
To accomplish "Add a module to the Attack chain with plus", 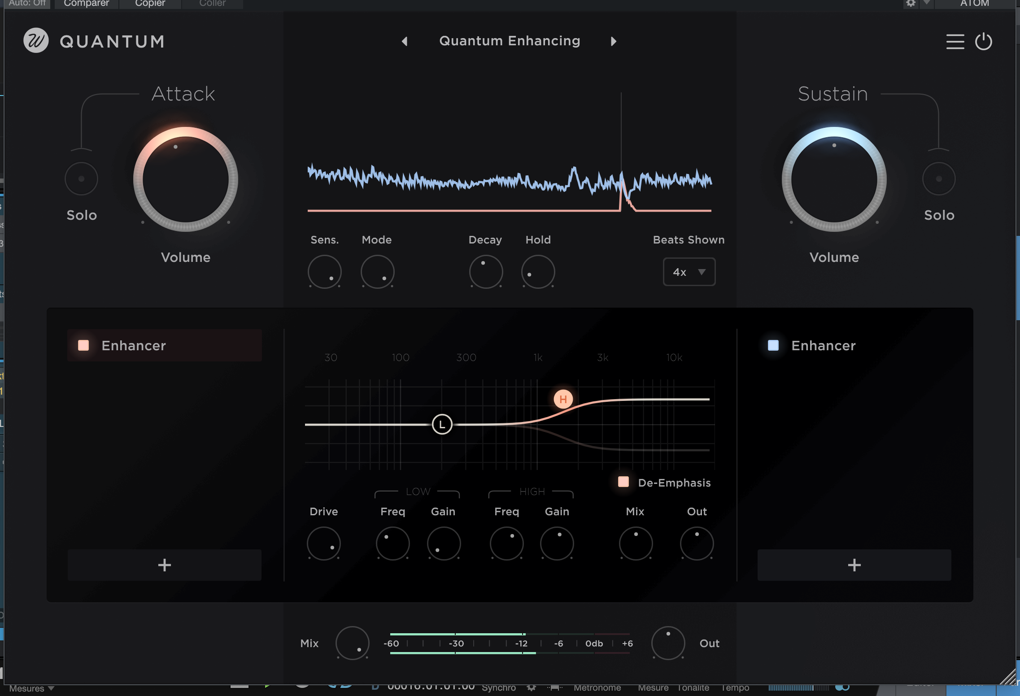I will [164, 565].
